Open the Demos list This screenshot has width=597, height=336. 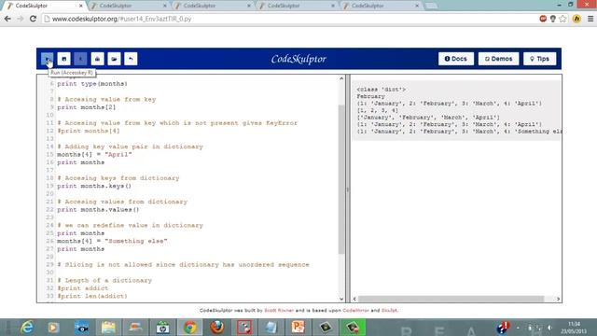pos(498,59)
